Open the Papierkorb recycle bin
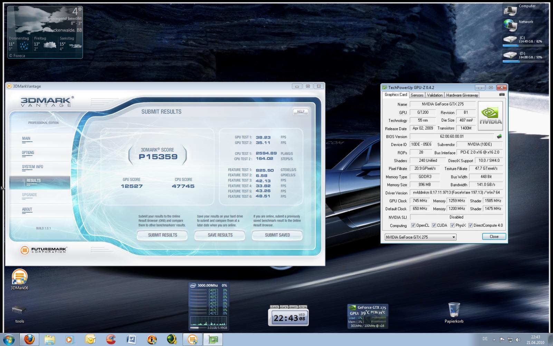 point(454,310)
